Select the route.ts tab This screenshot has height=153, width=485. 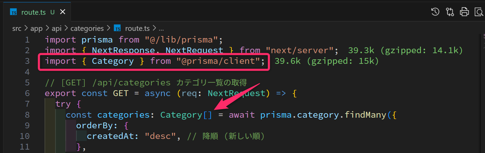(x=33, y=12)
